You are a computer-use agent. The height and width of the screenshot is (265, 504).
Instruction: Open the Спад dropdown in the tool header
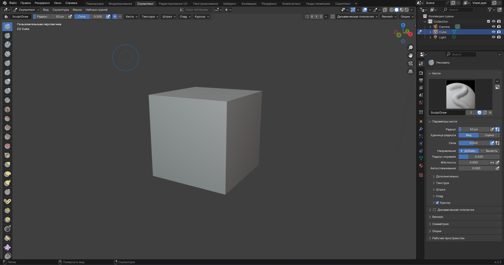185,17
